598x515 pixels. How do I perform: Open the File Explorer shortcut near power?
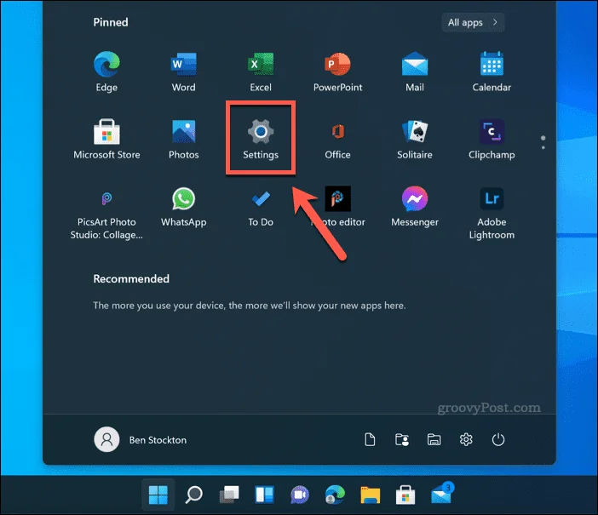tap(434, 439)
